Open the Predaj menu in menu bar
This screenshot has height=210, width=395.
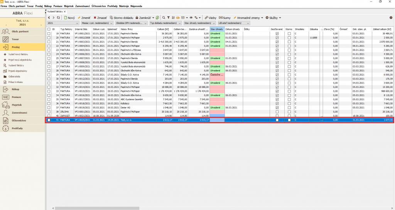click(39, 6)
